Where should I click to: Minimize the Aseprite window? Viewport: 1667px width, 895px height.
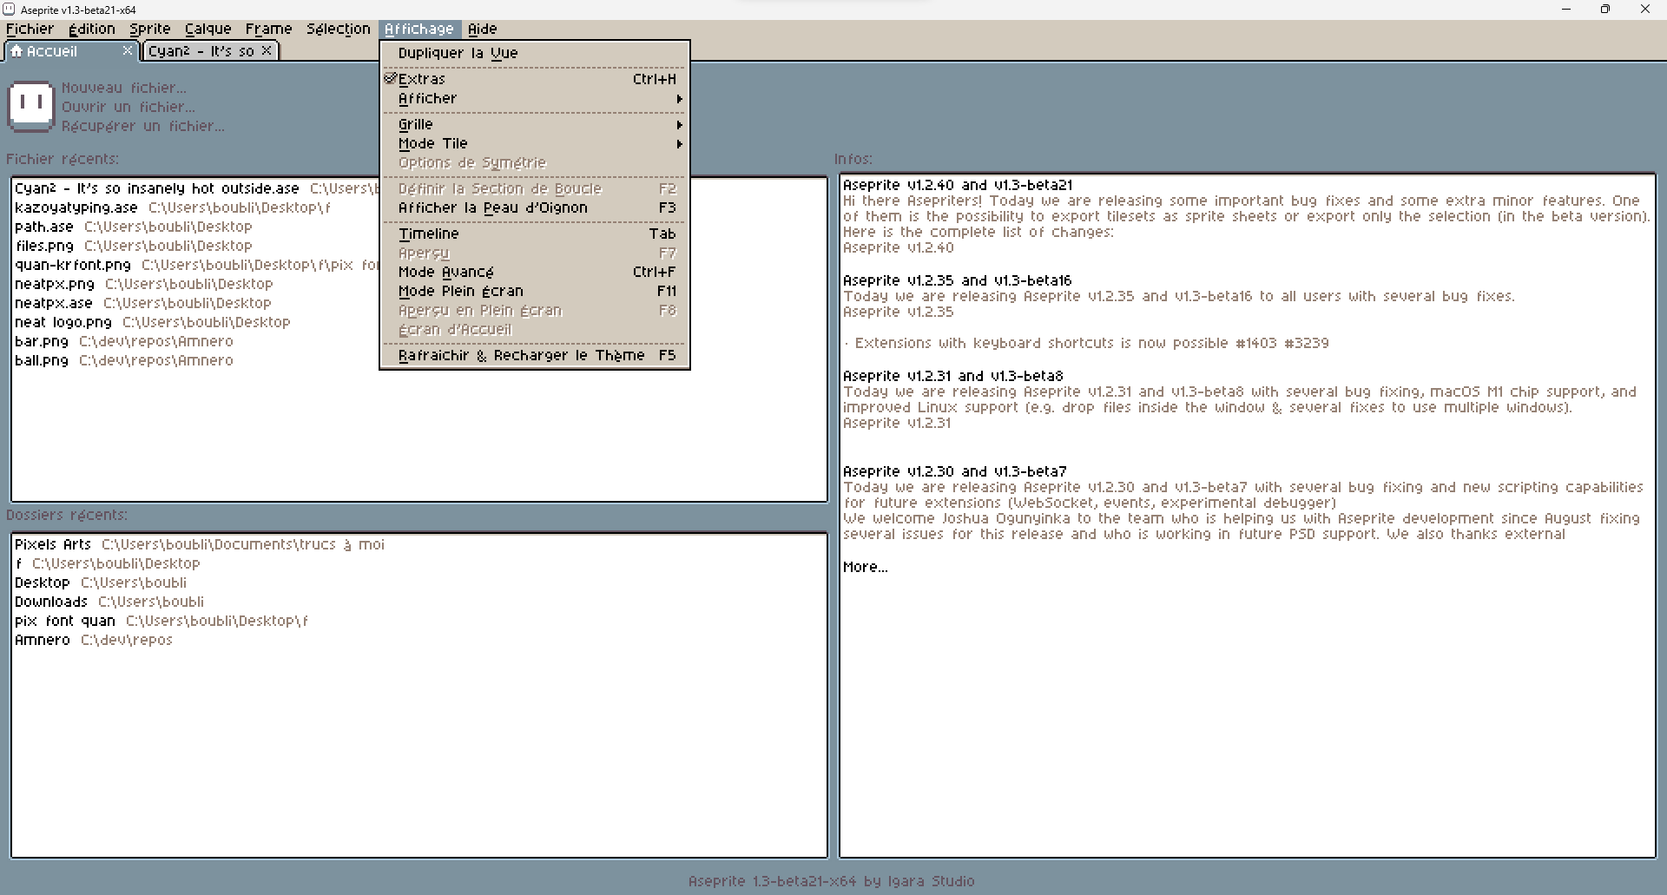(x=1566, y=10)
